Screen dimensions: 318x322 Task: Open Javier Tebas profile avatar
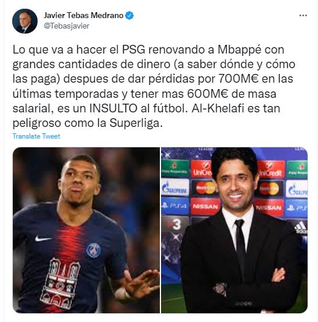[x=25, y=21]
